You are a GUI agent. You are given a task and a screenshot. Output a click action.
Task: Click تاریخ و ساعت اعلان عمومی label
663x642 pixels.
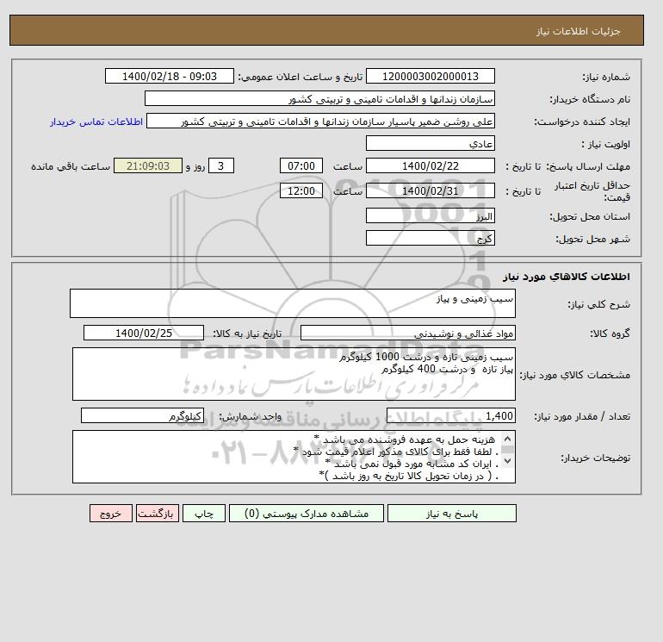coord(301,77)
